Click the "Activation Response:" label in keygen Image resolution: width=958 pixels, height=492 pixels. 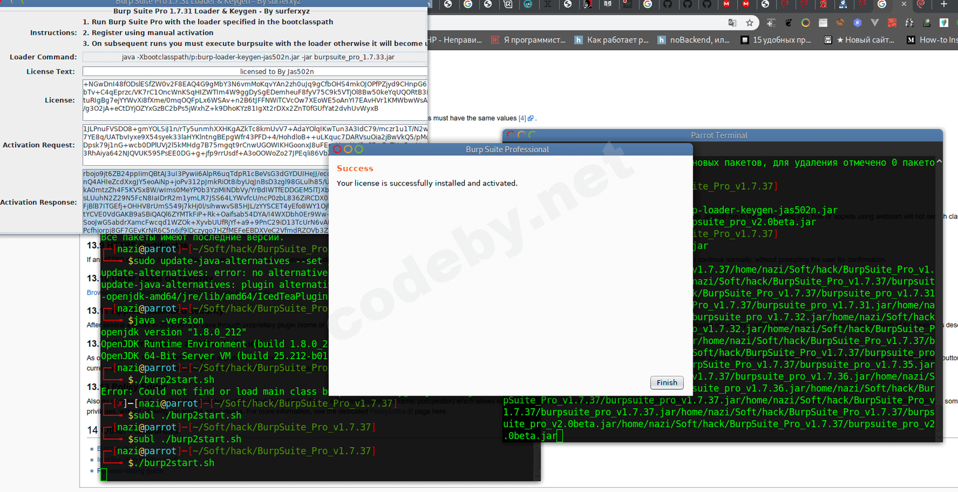point(38,202)
